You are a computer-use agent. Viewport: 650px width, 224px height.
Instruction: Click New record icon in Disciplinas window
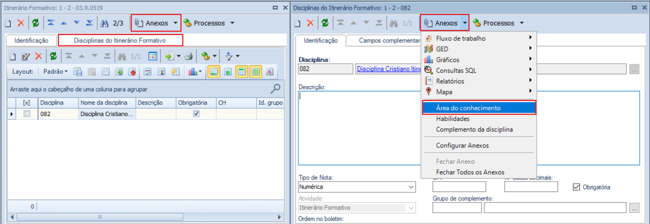297,23
